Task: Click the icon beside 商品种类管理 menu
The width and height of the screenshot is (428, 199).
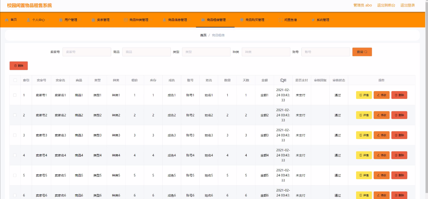Action: 126,20
